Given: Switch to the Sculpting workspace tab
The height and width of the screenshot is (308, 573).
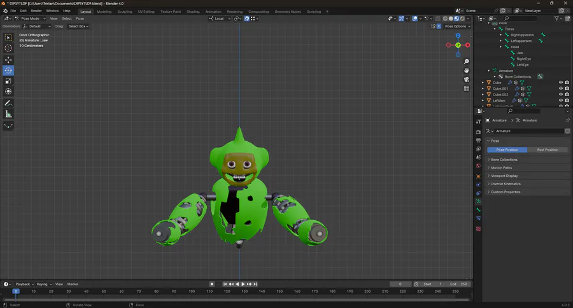Looking at the screenshot, I should click(125, 11).
